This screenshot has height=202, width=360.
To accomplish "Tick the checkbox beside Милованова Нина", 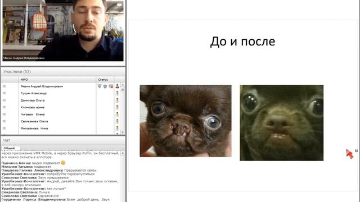I will [4, 128].
